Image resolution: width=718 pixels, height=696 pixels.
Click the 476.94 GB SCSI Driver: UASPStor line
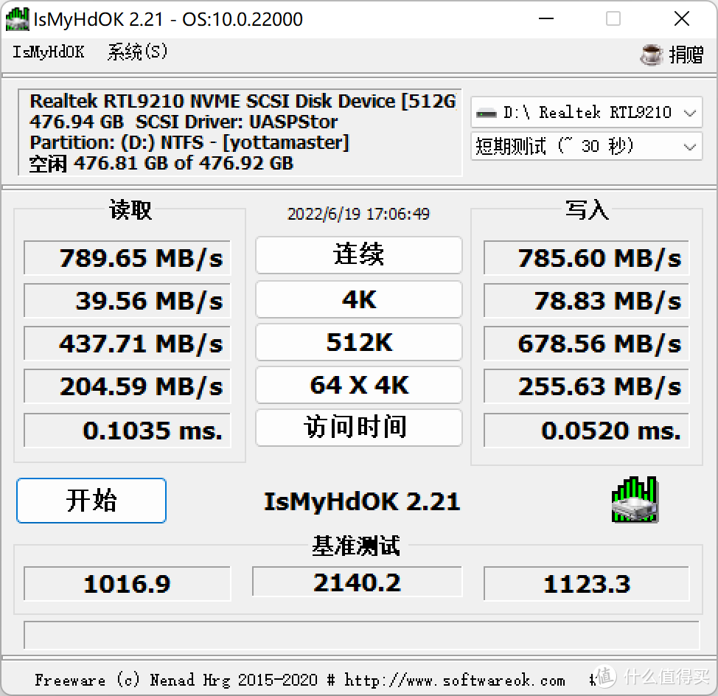(184, 122)
